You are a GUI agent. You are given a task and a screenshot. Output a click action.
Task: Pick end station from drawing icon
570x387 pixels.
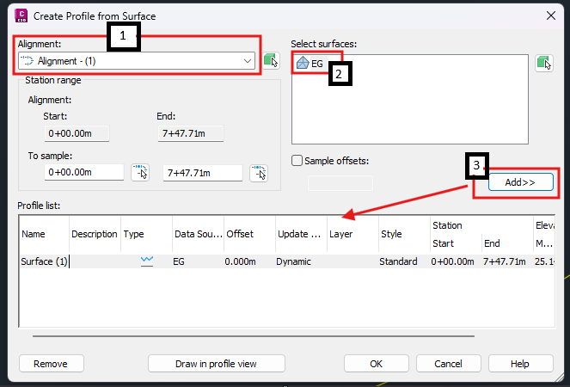tap(258, 173)
